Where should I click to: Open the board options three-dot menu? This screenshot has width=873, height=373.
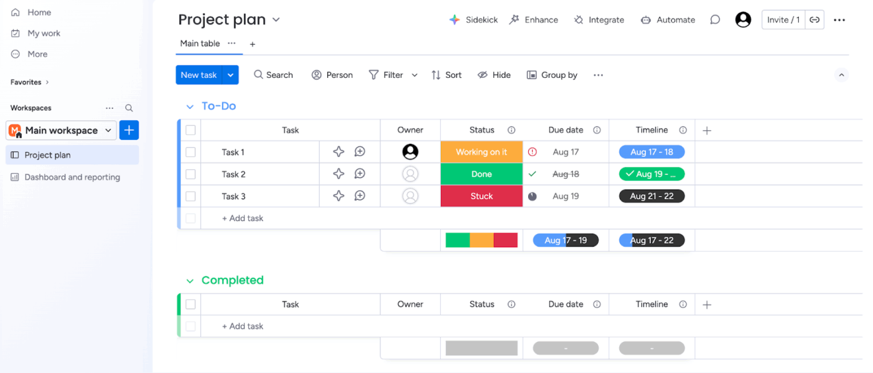click(x=840, y=20)
